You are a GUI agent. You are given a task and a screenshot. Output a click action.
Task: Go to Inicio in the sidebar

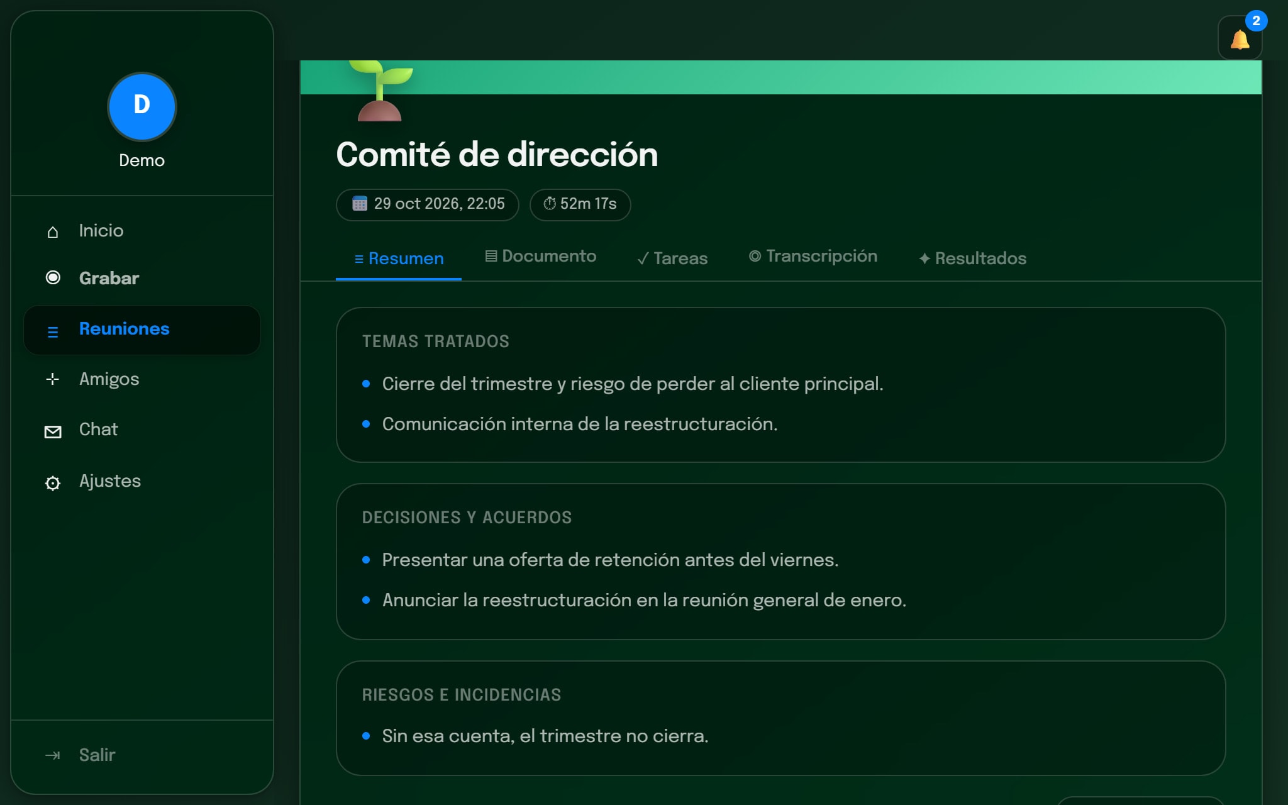point(142,231)
